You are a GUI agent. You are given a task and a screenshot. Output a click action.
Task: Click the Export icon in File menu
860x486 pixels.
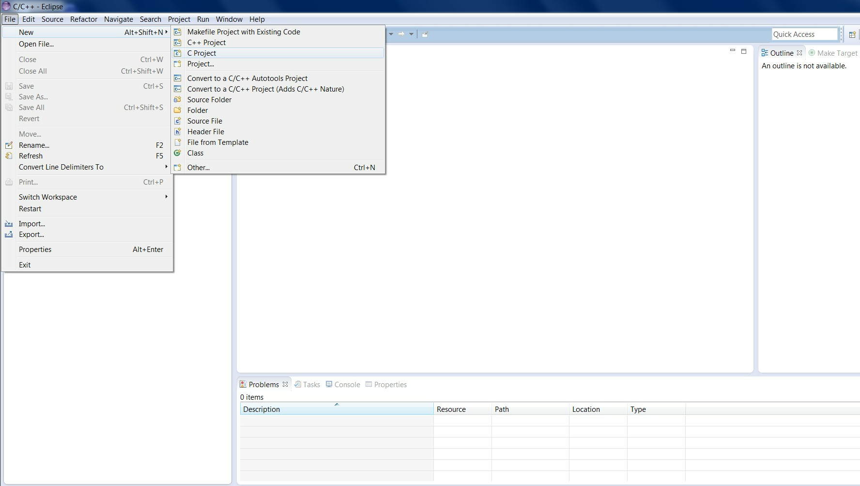[x=9, y=235]
